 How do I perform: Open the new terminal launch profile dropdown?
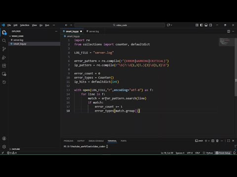click(209, 141)
